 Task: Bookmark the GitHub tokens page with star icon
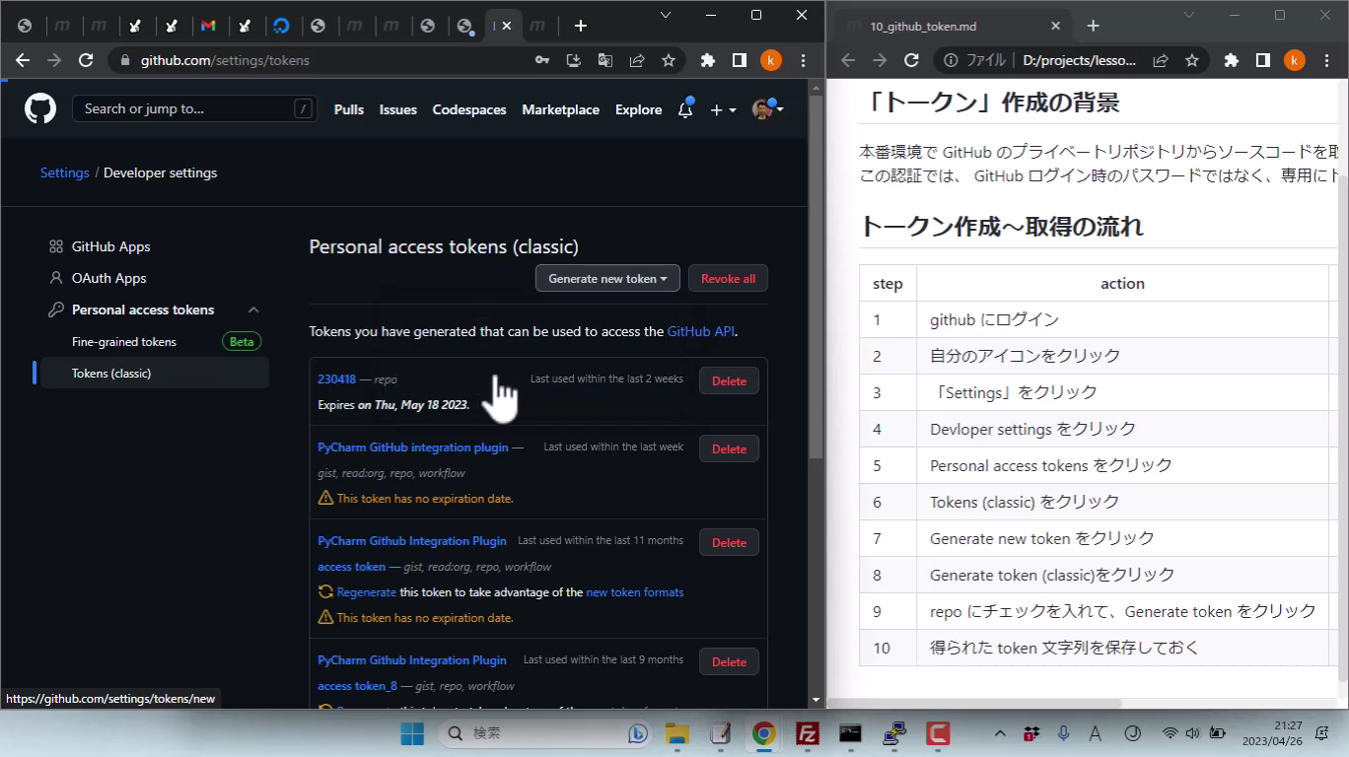[669, 60]
